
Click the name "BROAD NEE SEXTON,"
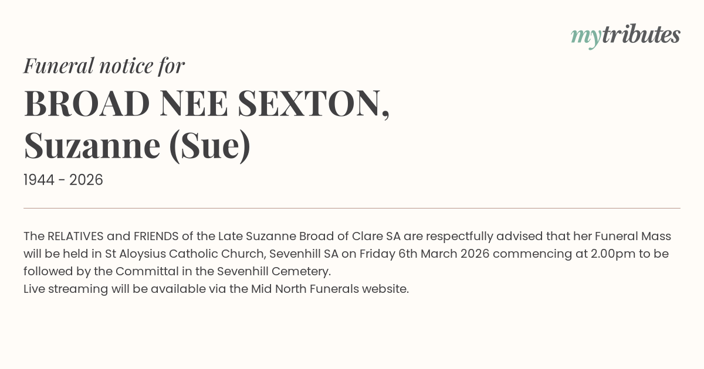pyautogui.click(x=207, y=104)
